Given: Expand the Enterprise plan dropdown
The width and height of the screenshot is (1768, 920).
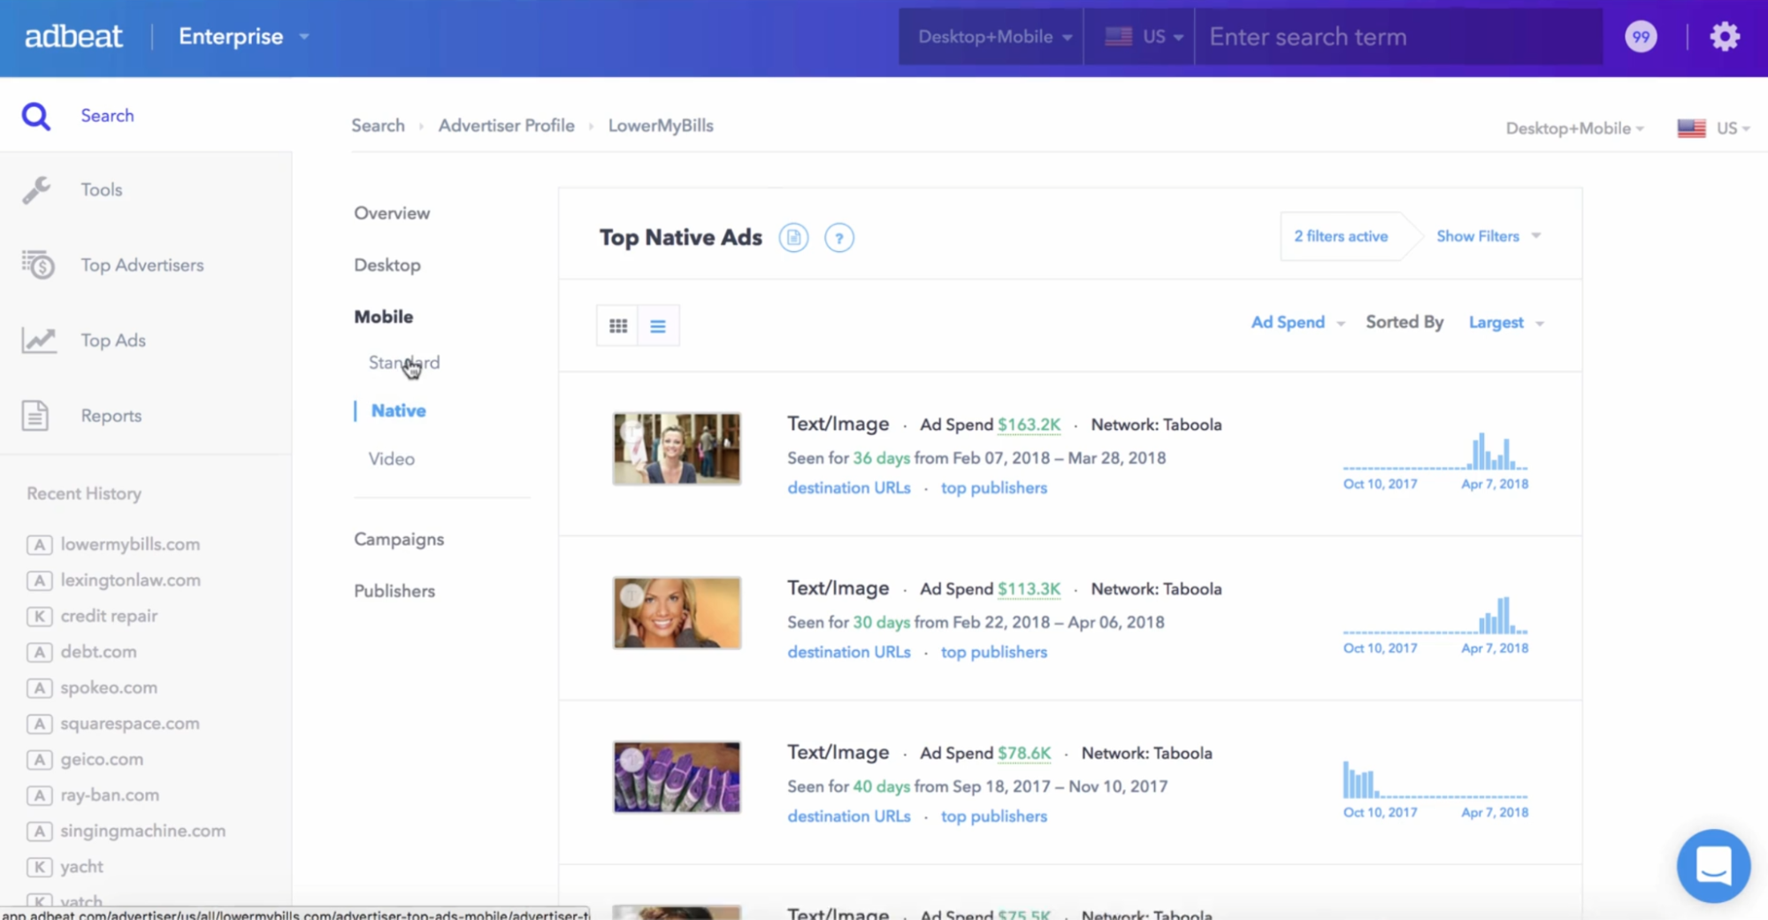Looking at the screenshot, I should pos(244,36).
